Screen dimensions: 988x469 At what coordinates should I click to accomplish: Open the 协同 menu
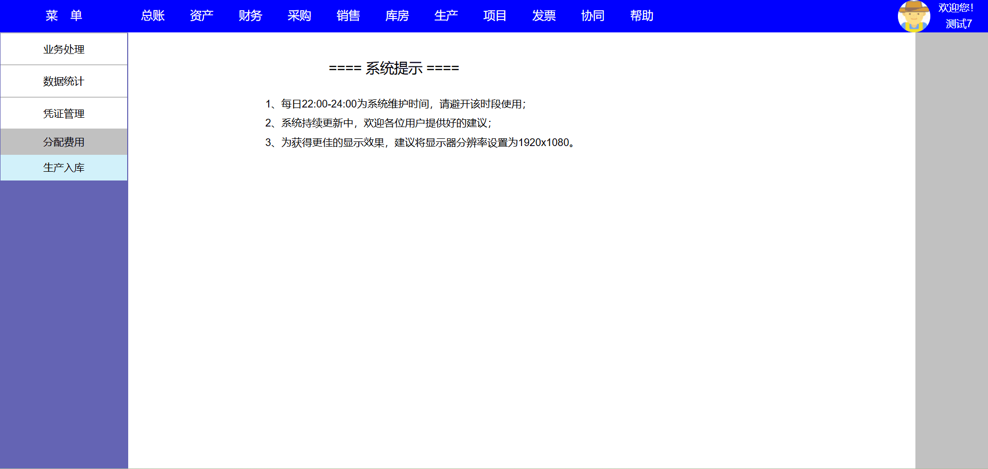tap(593, 16)
